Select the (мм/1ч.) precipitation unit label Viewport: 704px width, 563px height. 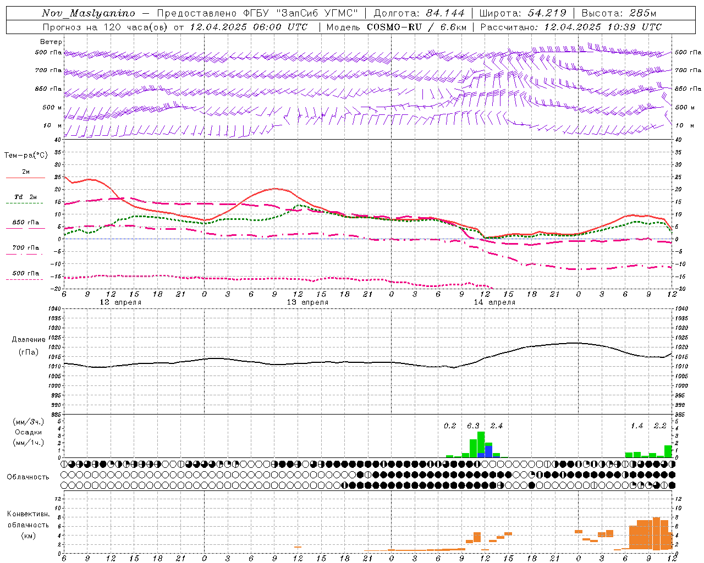[29, 443]
